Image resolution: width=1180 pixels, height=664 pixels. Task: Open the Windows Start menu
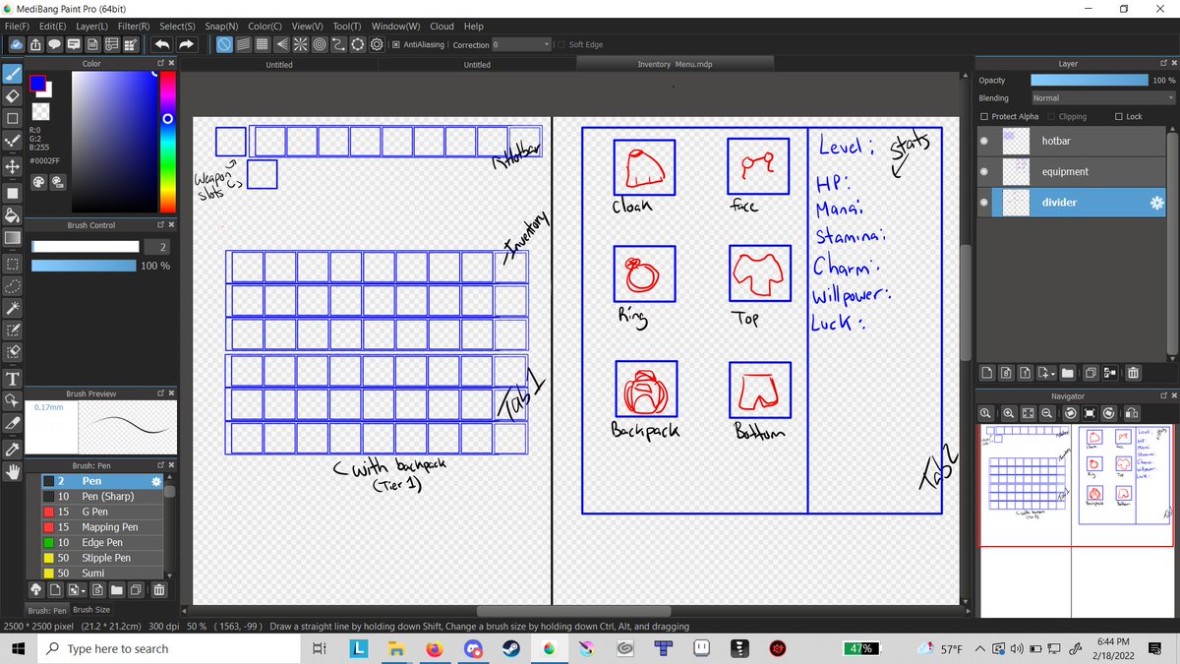point(19,649)
